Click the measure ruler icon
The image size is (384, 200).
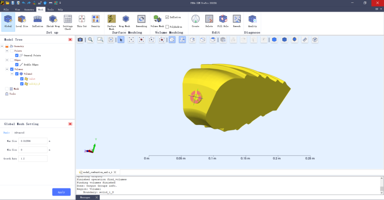(x=305, y=40)
